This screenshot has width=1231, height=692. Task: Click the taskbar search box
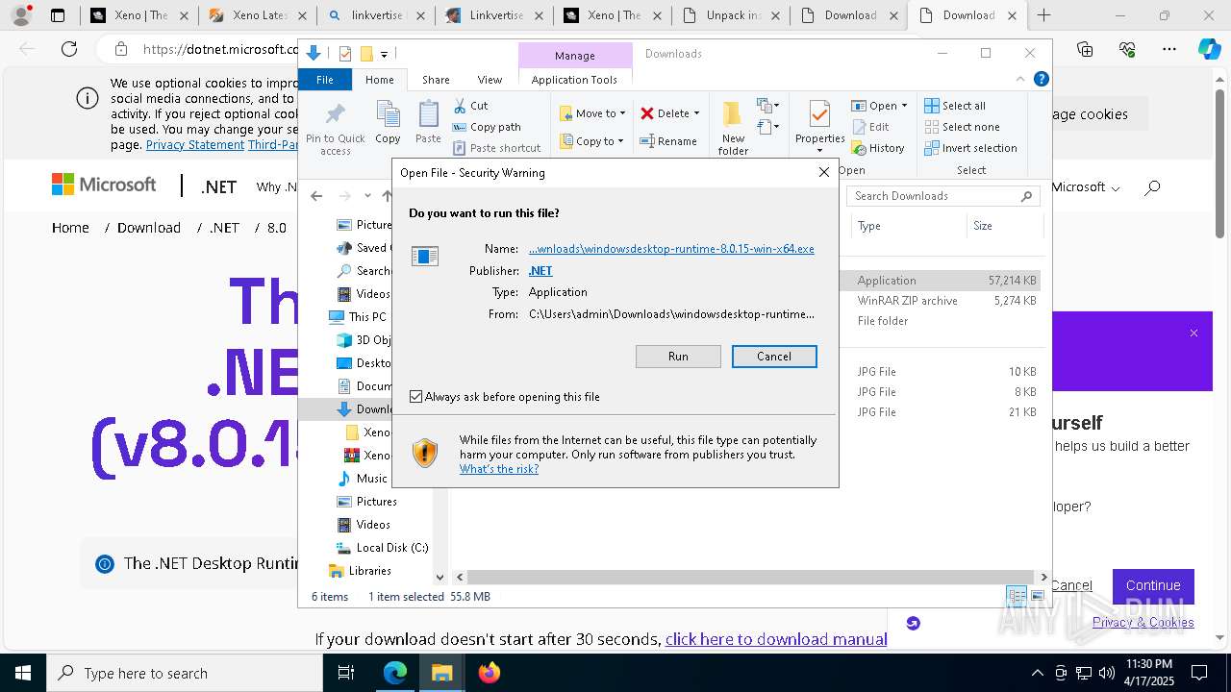coord(185,673)
